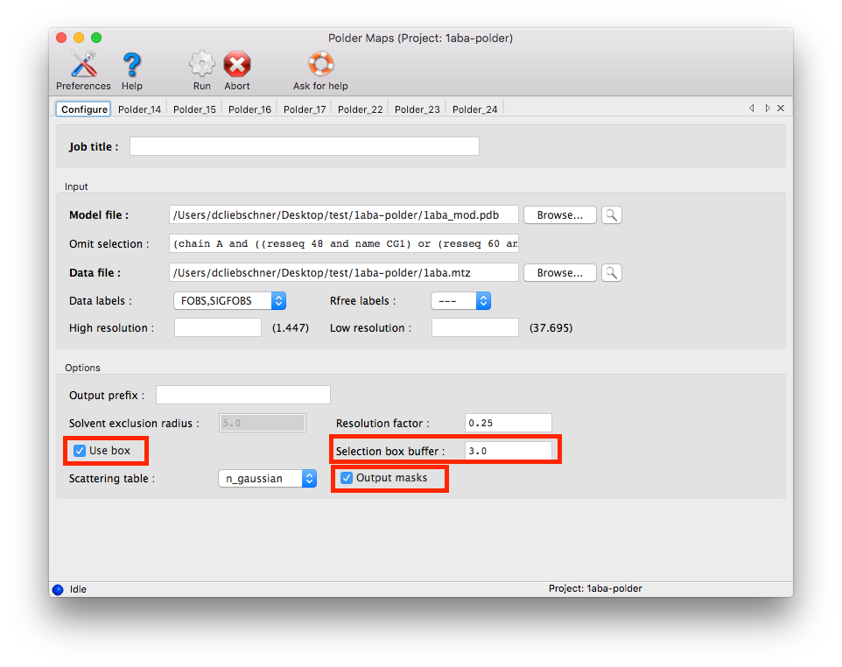The height and width of the screenshot is (667, 842).
Task: Toggle the Output masks checkbox
Action: pyautogui.click(x=347, y=478)
